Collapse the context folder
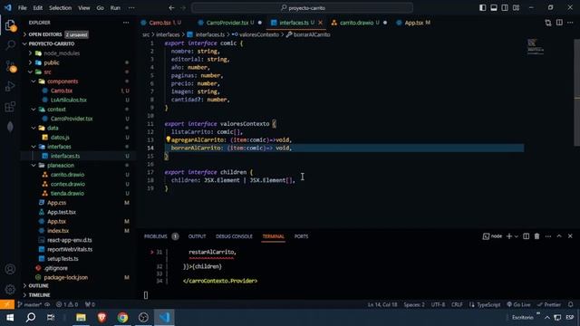Screen dimensions: 580x326 point(56,110)
